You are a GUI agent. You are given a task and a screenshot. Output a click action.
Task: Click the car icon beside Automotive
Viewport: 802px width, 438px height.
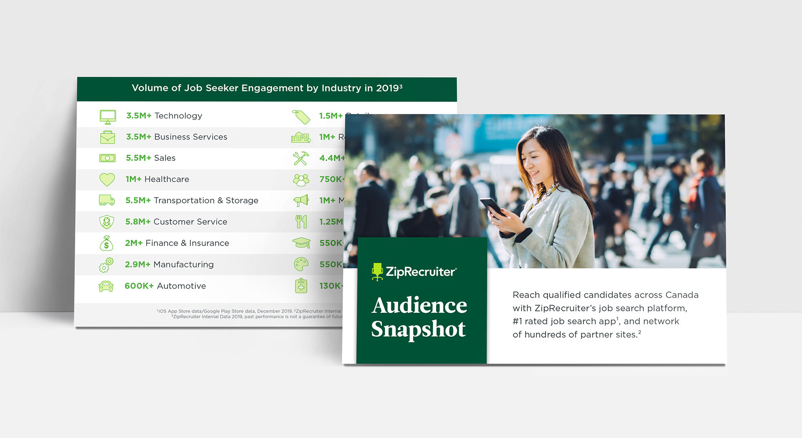(x=106, y=286)
